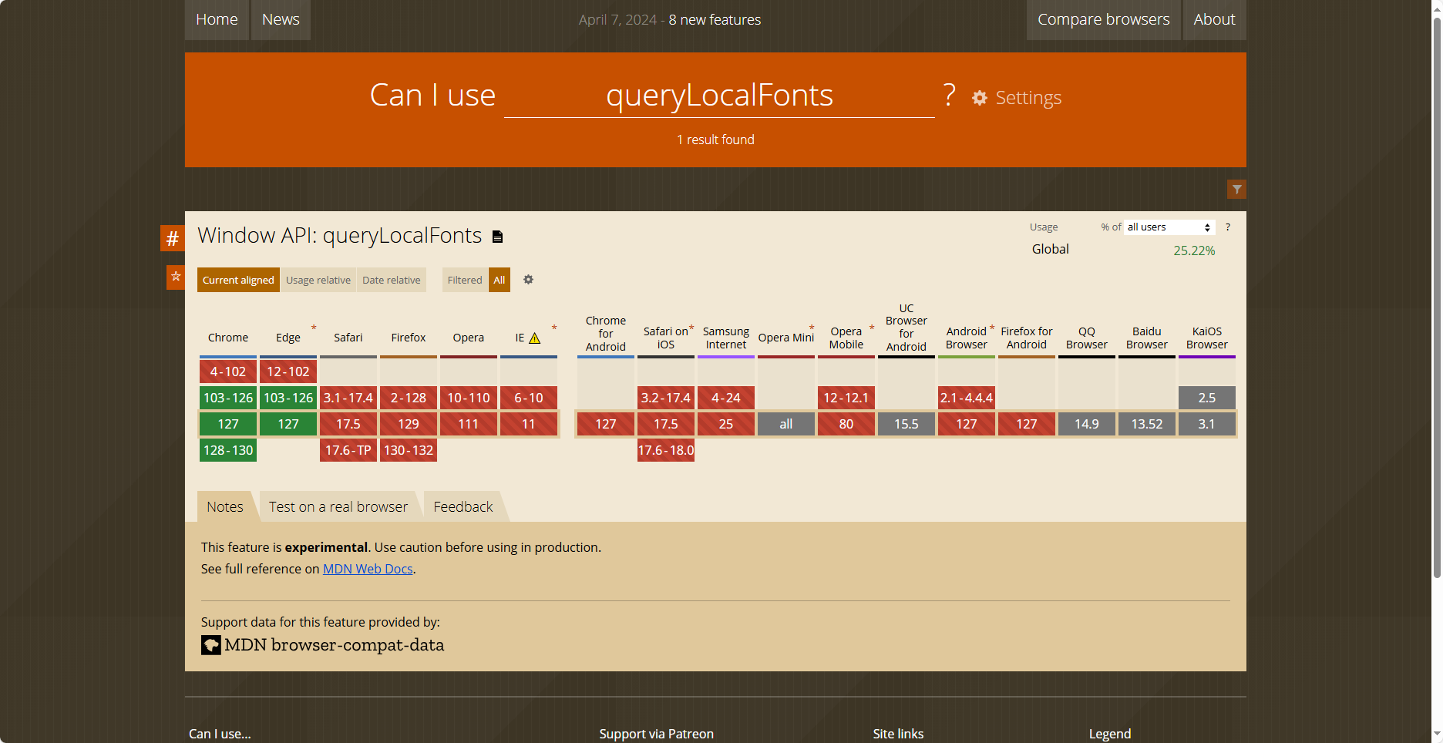Click Opera Mobile 80 cell
The width and height of the screenshot is (1443, 743).
coord(846,424)
